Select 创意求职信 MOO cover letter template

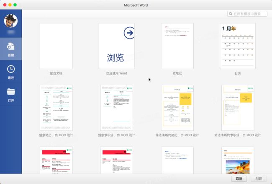pos(117,108)
